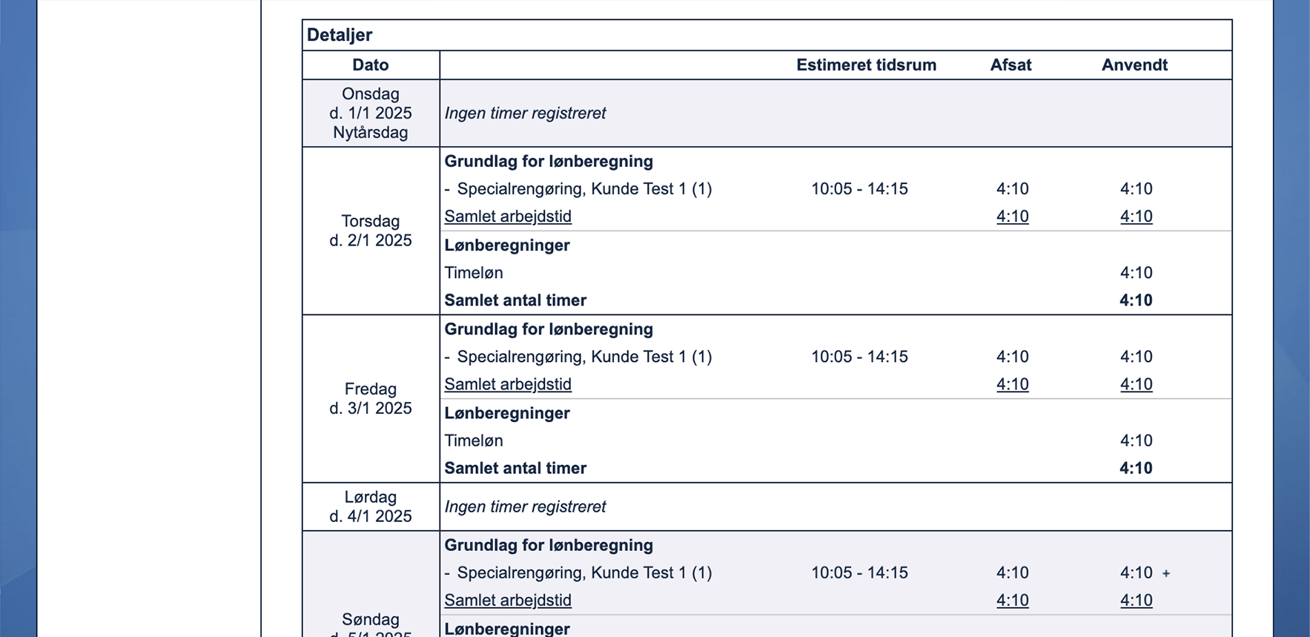Click Saturday's Ingen timer registreret text
The width and height of the screenshot is (1310, 637).
point(525,506)
